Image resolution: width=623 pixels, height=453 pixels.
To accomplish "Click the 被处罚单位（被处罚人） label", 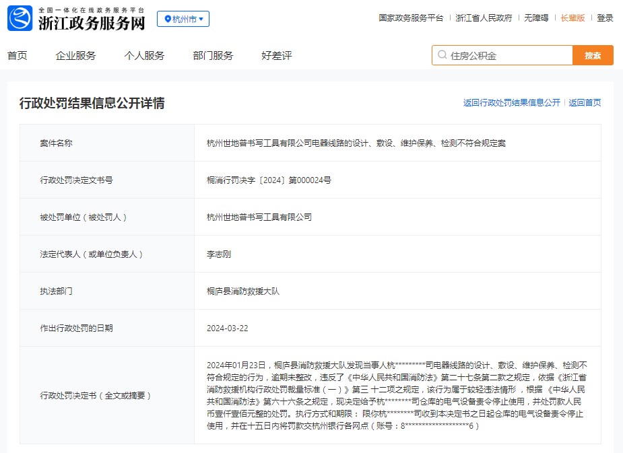I will coord(84,217).
